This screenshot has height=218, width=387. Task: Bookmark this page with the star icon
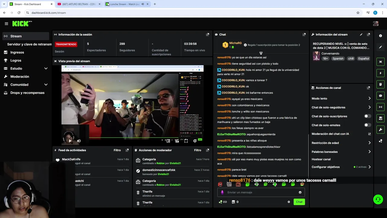358,13
